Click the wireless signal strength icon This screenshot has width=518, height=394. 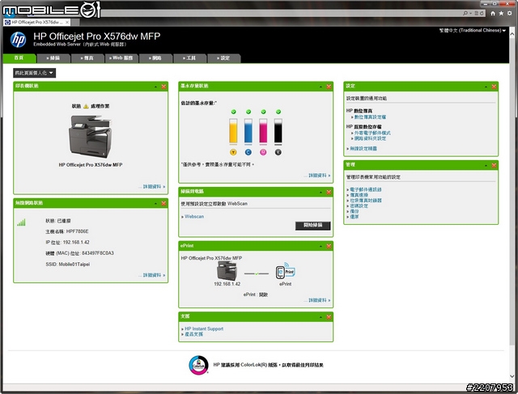tap(21, 222)
